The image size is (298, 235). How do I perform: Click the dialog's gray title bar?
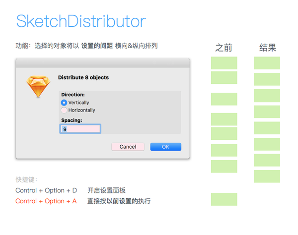coord(102,62)
